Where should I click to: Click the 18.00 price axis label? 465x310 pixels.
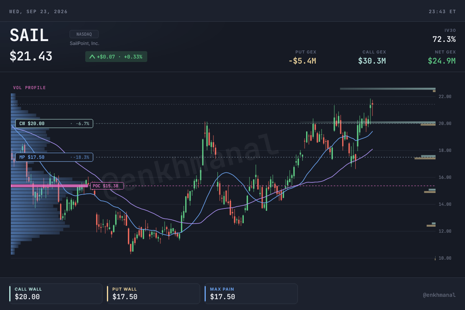[x=445, y=150]
